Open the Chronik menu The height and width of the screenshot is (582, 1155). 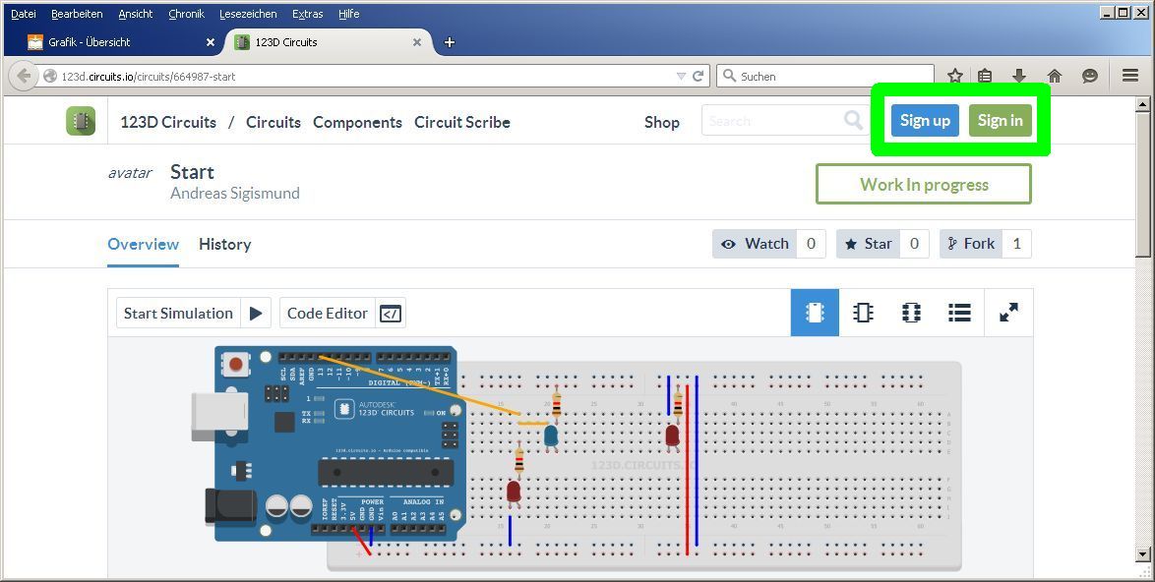pos(186,14)
